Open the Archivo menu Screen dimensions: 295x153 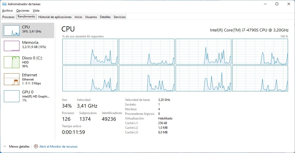7,11
